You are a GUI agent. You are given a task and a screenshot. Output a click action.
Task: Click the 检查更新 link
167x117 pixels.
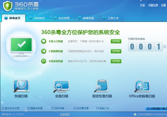(x=65, y=114)
